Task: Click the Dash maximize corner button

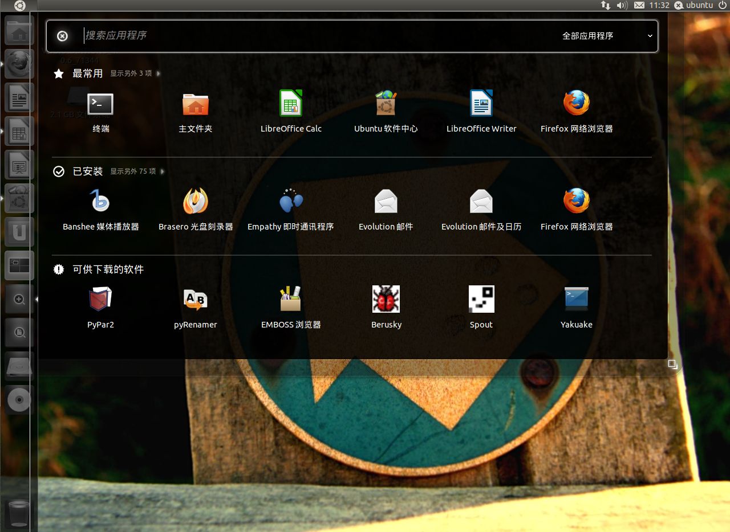Action: 673,364
